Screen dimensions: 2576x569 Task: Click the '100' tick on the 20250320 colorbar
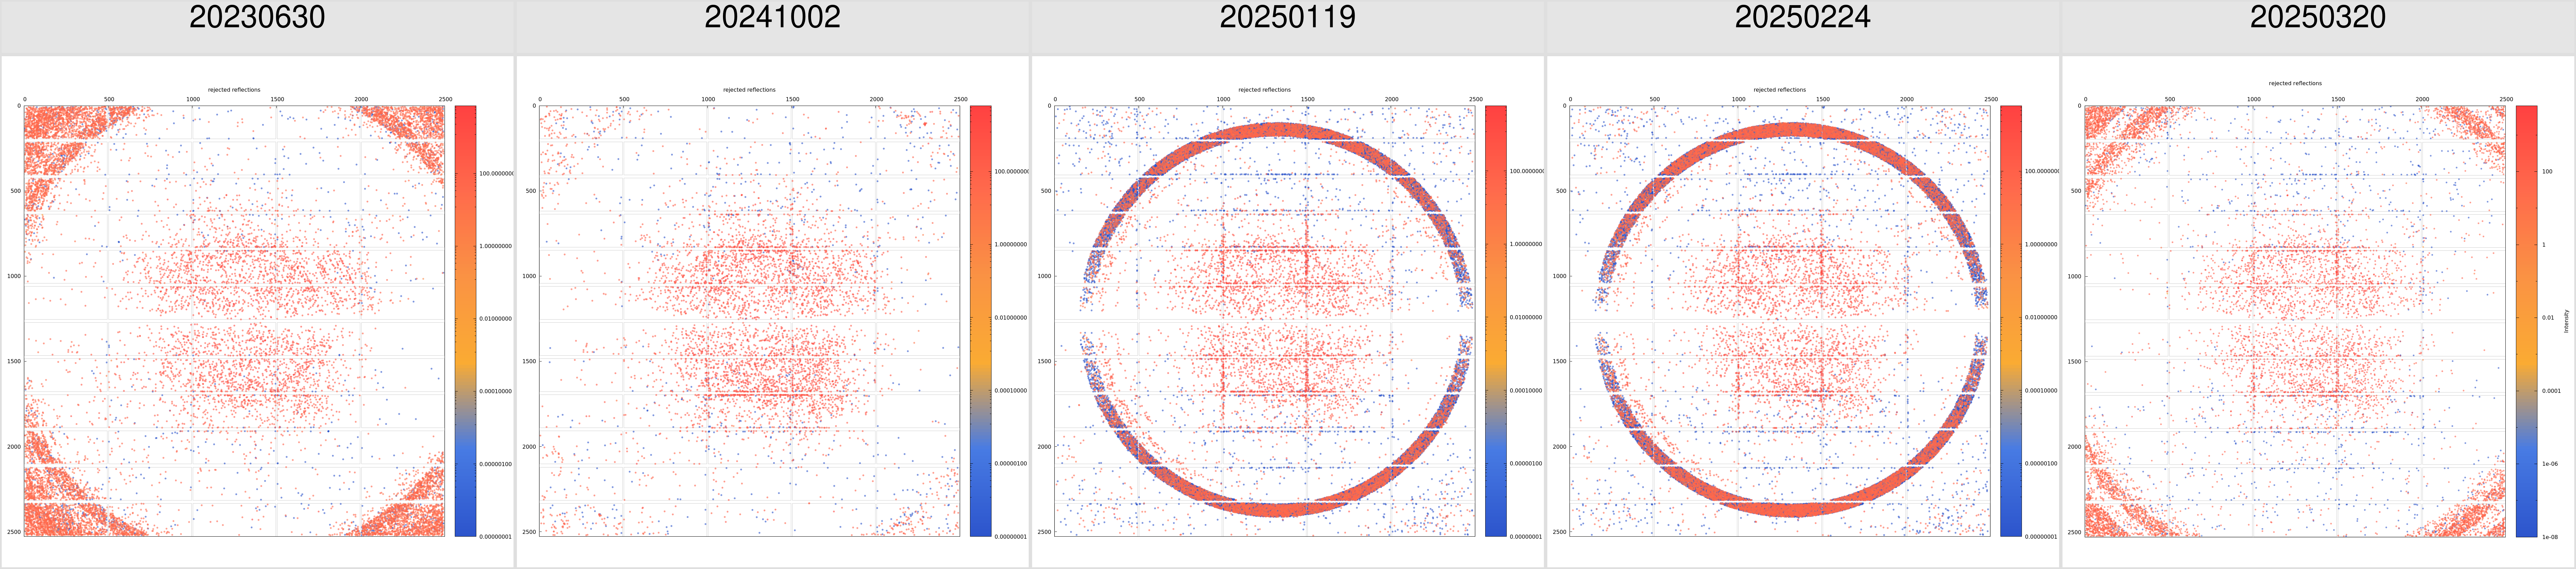(x=2547, y=172)
